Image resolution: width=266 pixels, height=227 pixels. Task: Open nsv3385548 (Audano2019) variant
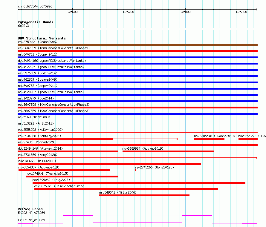(215, 136)
